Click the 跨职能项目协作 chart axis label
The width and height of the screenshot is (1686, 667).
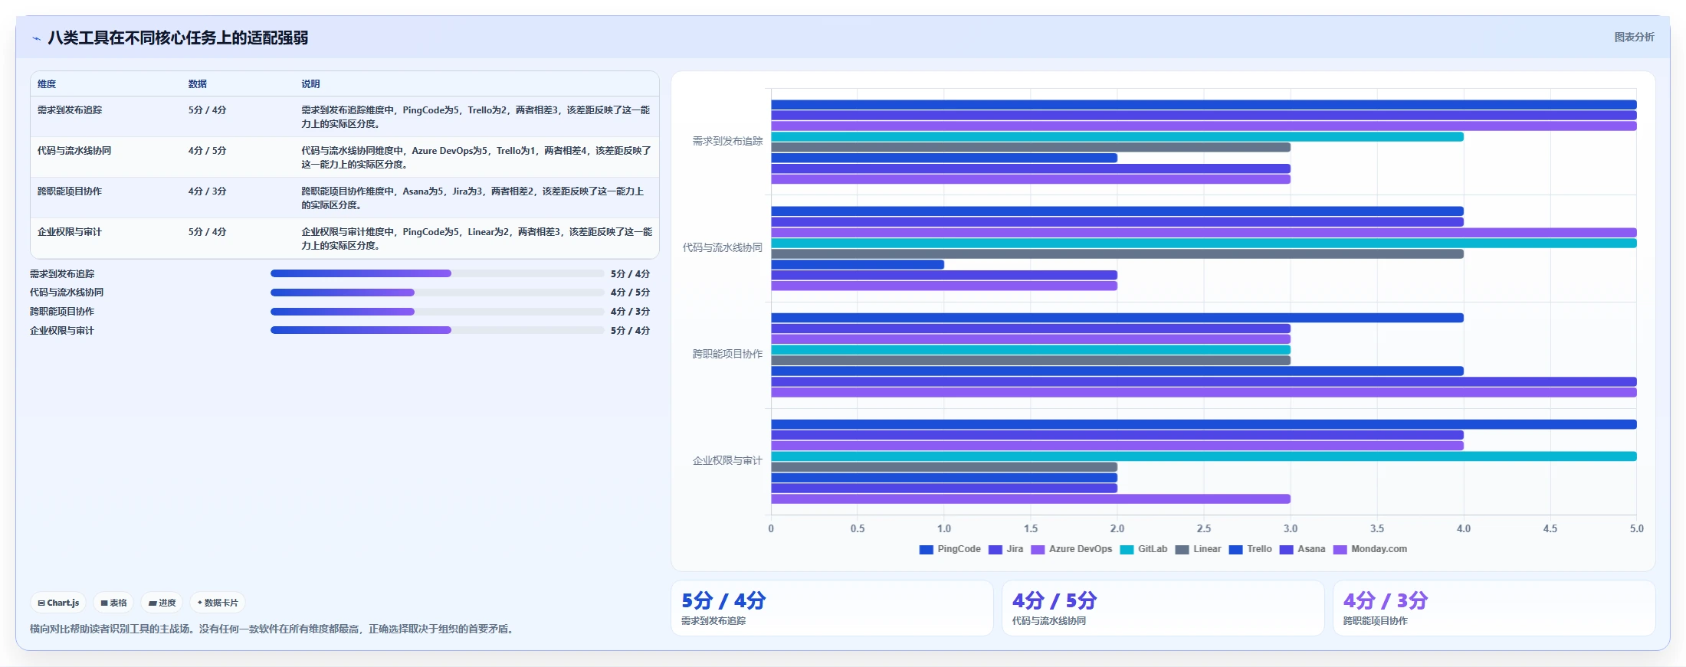click(727, 354)
